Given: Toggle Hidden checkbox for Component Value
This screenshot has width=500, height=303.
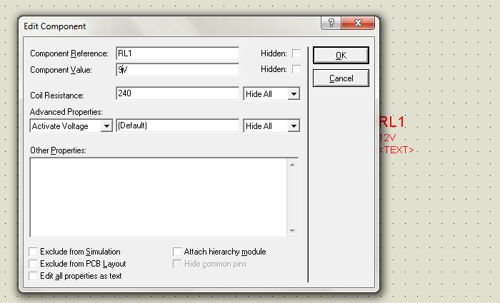Looking at the screenshot, I should (x=296, y=69).
